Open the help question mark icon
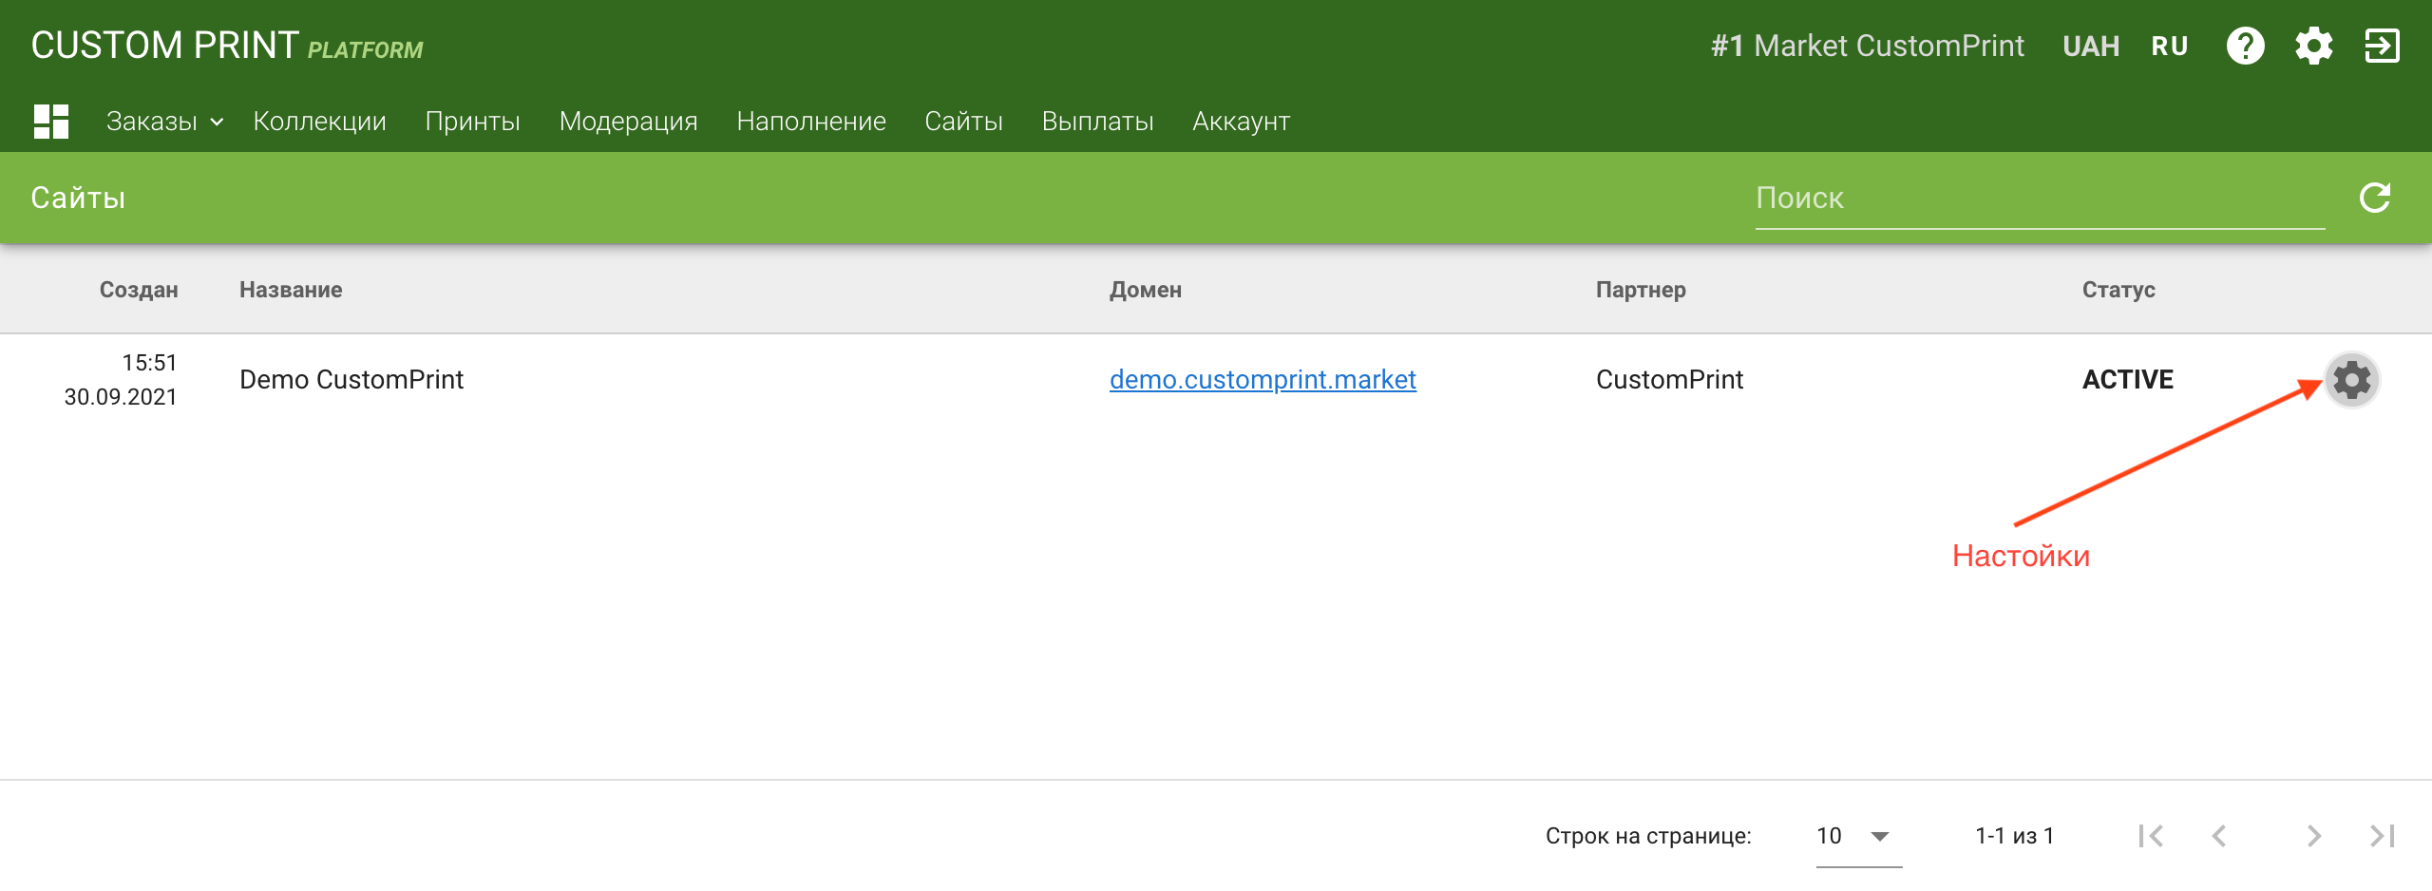The image size is (2432, 891). 2245,46
